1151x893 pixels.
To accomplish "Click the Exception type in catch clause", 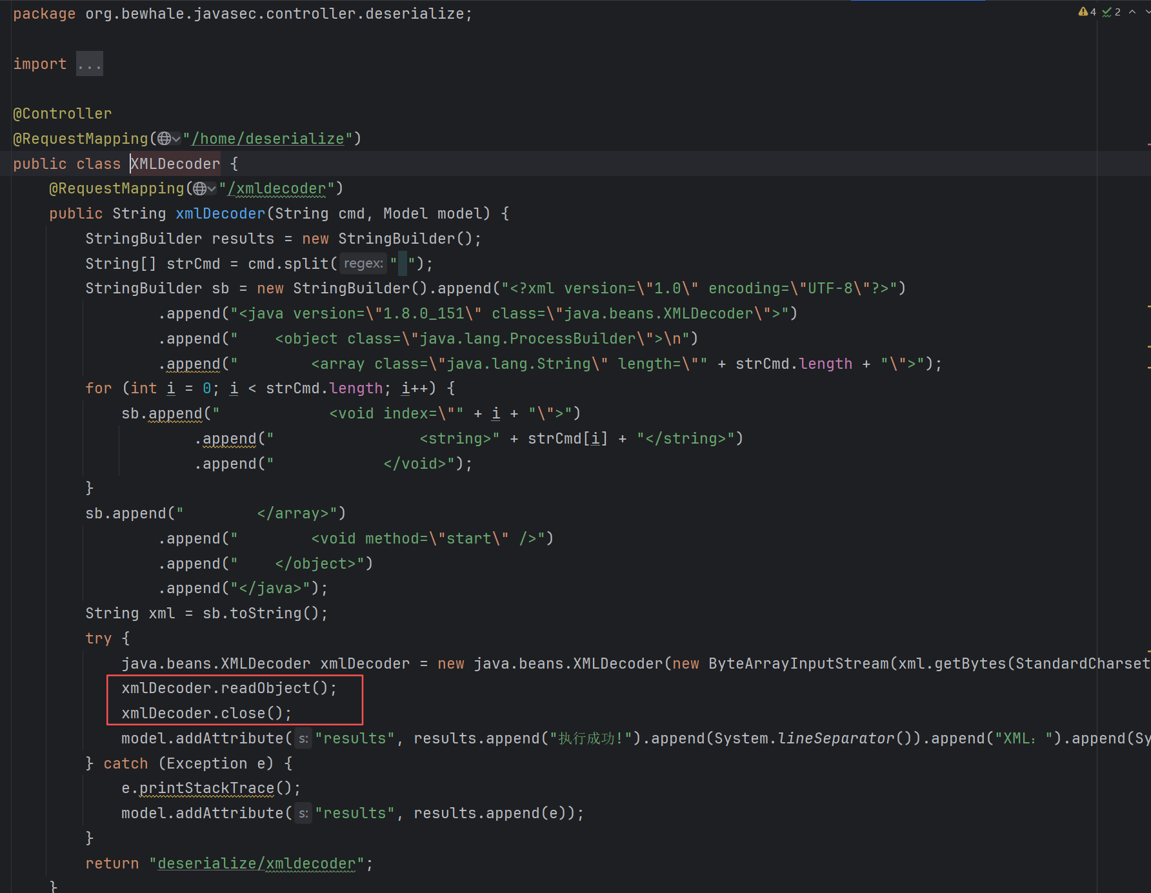I will point(207,763).
